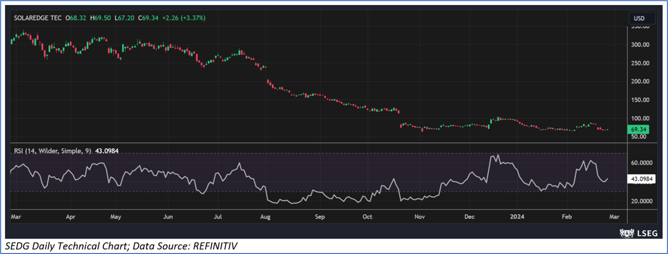Click the green 69.34 last price tag
The image size is (668, 254).
pos(639,129)
